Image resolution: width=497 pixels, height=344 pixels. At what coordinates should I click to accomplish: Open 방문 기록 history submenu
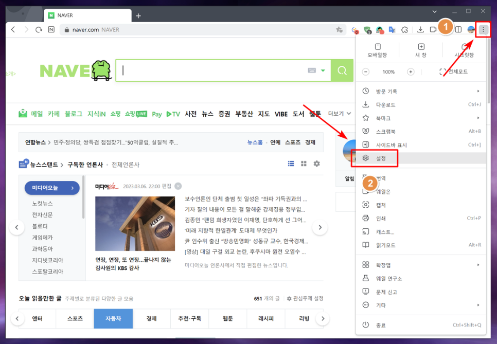pos(421,91)
